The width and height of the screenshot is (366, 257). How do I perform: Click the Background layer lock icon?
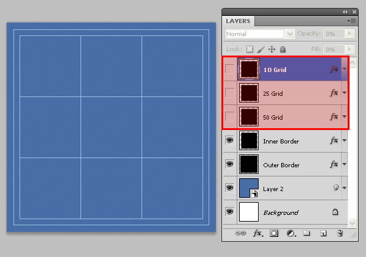[x=335, y=212]
